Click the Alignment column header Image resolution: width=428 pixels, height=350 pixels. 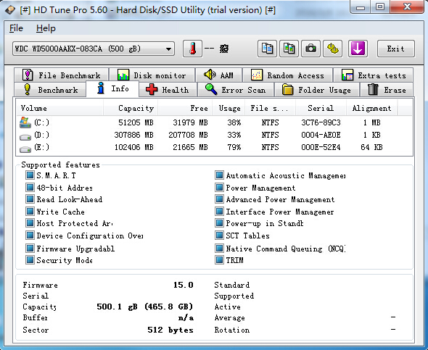click(371, 108)
